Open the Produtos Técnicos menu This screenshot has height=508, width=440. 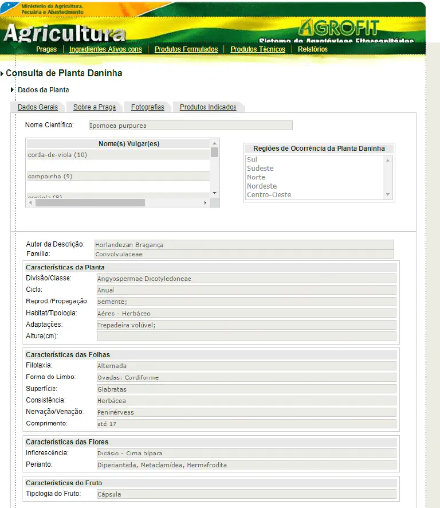[x=258, y=49]
